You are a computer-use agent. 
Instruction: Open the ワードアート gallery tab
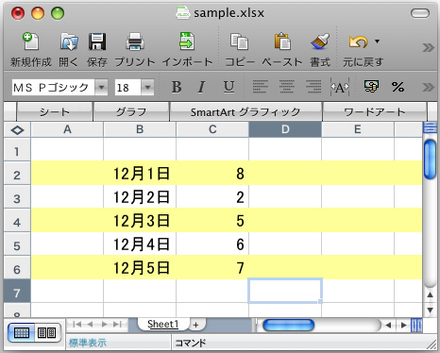(375, 111)
